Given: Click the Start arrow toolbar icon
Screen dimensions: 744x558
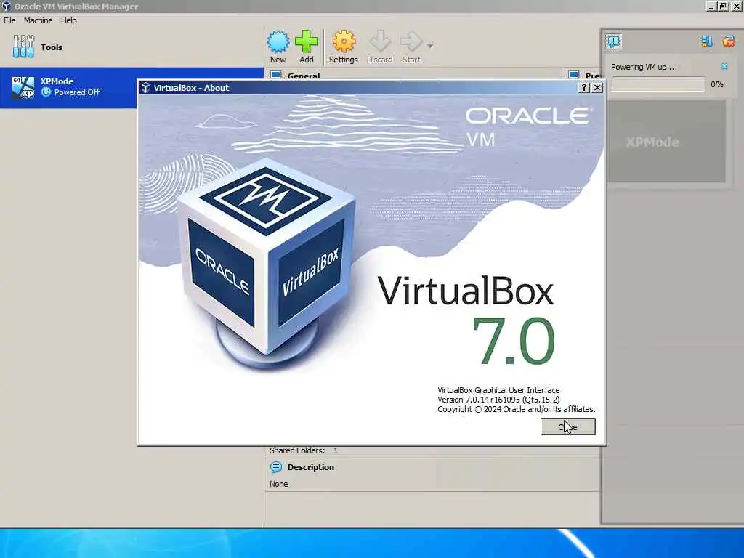Looking at the screenshot, I should (411, 41).
